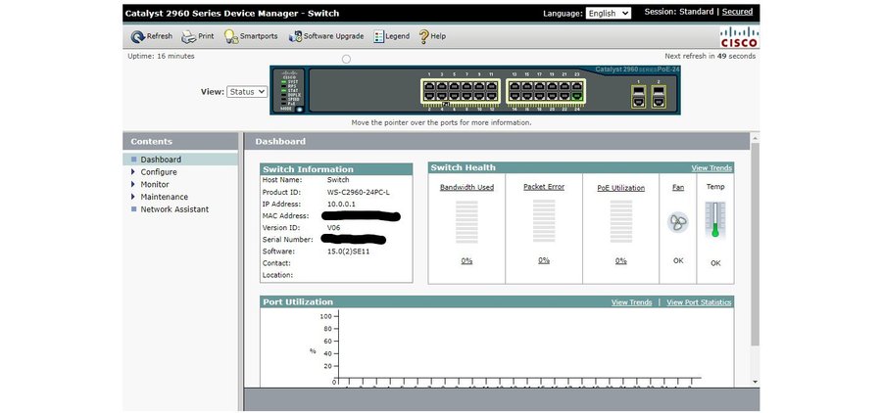The image size is (882, 413).
Task: Open the View Status dropdown
Action: [x=247, y=92]
